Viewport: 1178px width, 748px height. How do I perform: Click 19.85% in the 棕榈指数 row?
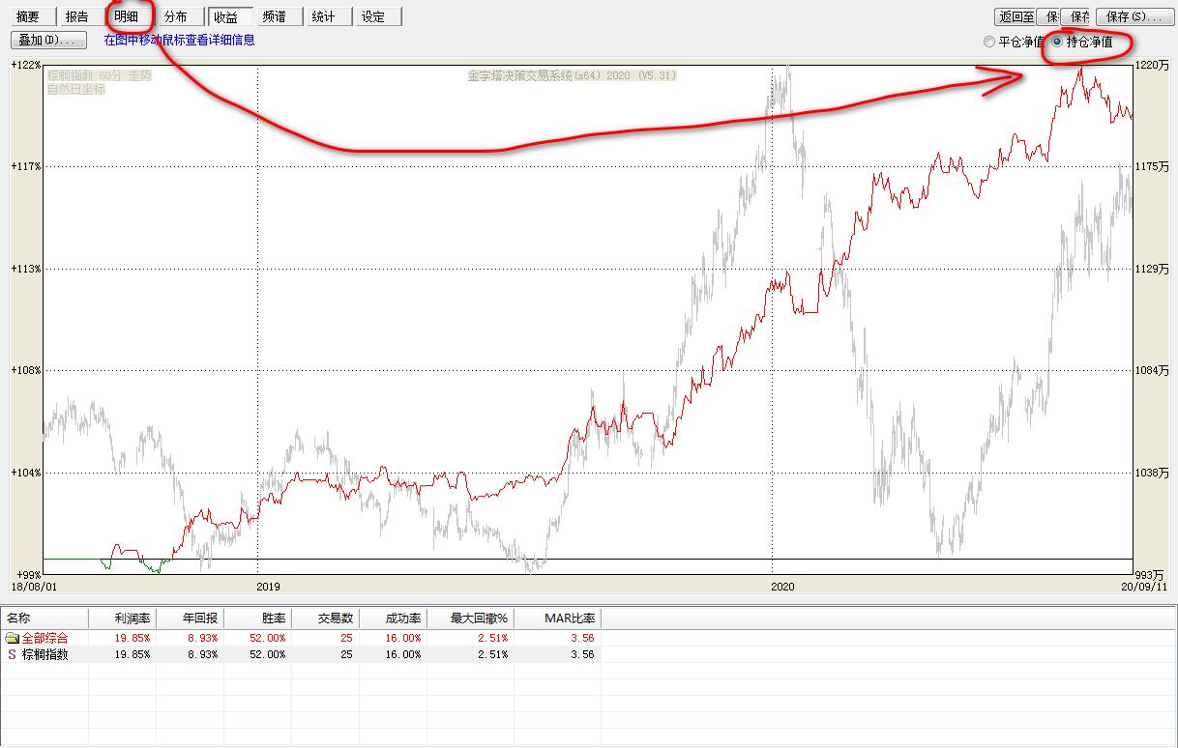click(133, 654)
